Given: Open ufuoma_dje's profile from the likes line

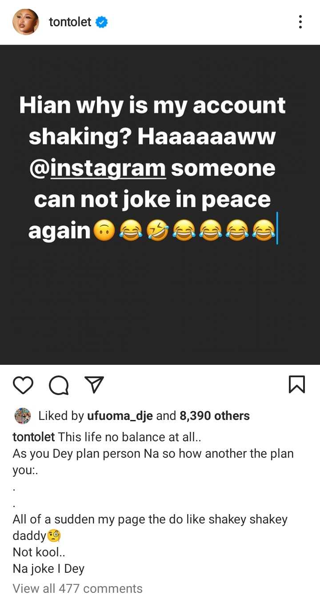Looking at the screenshot, I should pyautogui.click(x=120, y=416).
